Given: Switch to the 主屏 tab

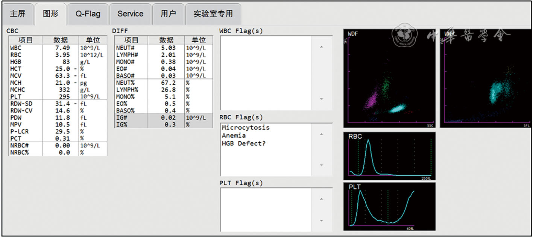Looking at the screenshot, I should coord(17,14).
